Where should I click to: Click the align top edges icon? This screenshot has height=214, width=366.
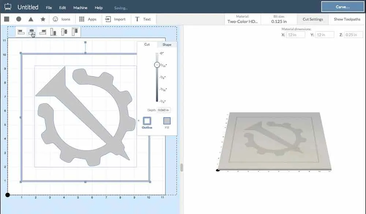coord(75,32)
